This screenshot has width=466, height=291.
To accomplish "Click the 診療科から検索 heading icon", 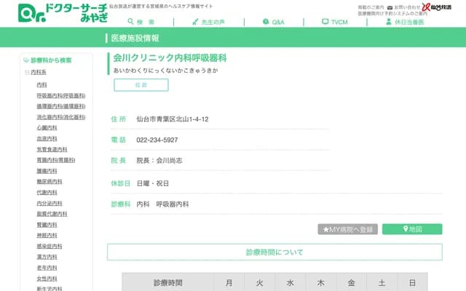I will click(x=26, y=60).
